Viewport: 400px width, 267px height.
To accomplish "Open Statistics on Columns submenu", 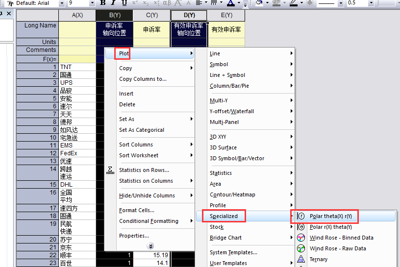I will (150, 181).
